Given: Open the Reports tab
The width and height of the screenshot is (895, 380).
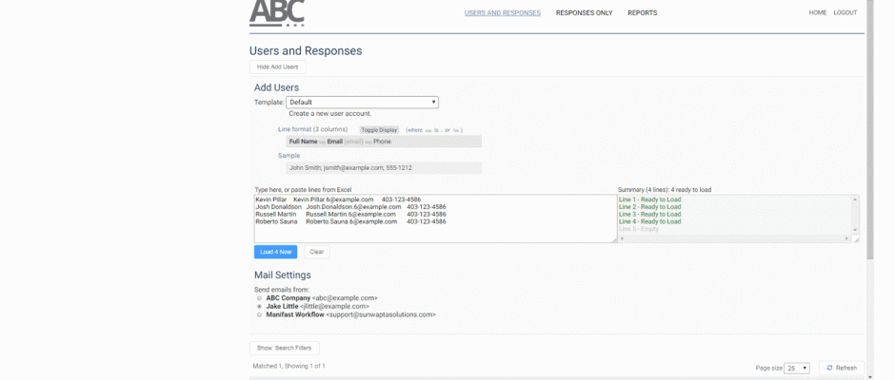Looking at the screenshot, I should click(642, 13).
